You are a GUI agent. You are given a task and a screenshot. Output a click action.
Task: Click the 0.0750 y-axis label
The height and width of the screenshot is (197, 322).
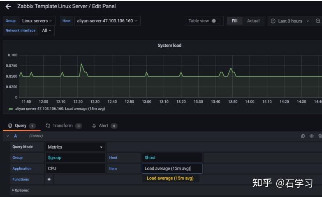(12, 66)
